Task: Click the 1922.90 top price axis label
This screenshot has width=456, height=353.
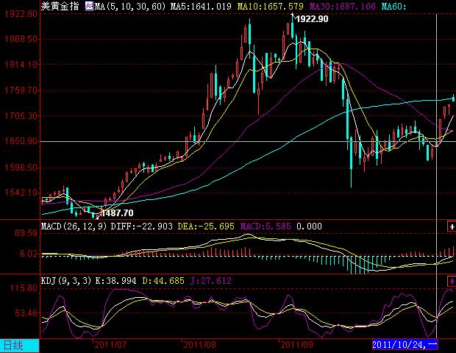Action: (x=21, y=14)
